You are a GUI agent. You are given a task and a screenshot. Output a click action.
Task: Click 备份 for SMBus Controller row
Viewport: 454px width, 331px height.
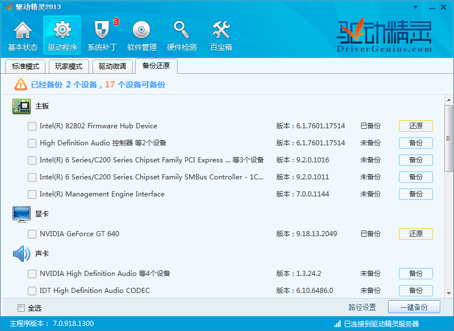(416, 177)
